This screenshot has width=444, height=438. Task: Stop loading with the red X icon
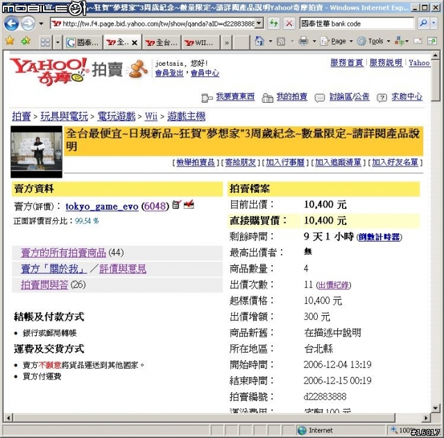[289, 24]
